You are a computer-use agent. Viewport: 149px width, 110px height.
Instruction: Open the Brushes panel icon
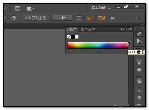[139, 62]
